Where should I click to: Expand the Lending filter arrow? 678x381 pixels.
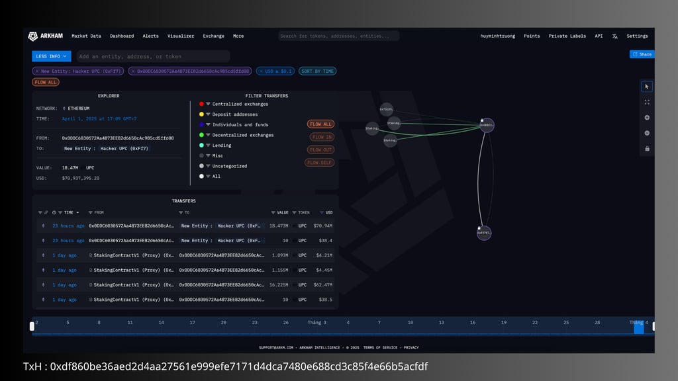point(208,146)
